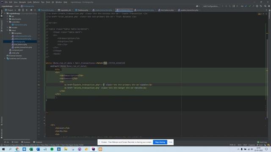Screen dimensions: 271x152
Task: Expand Scratches and Consoles node
Action: click(5, 59)
